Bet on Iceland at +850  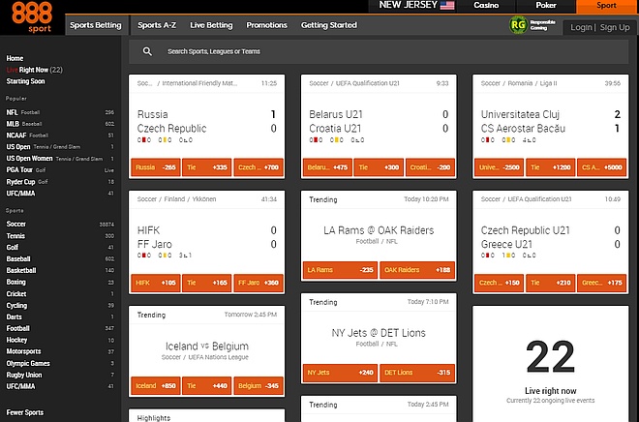156,386
